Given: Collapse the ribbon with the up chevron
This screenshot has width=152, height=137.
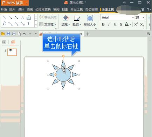Looking at the screenshot, I should (124, 2).
